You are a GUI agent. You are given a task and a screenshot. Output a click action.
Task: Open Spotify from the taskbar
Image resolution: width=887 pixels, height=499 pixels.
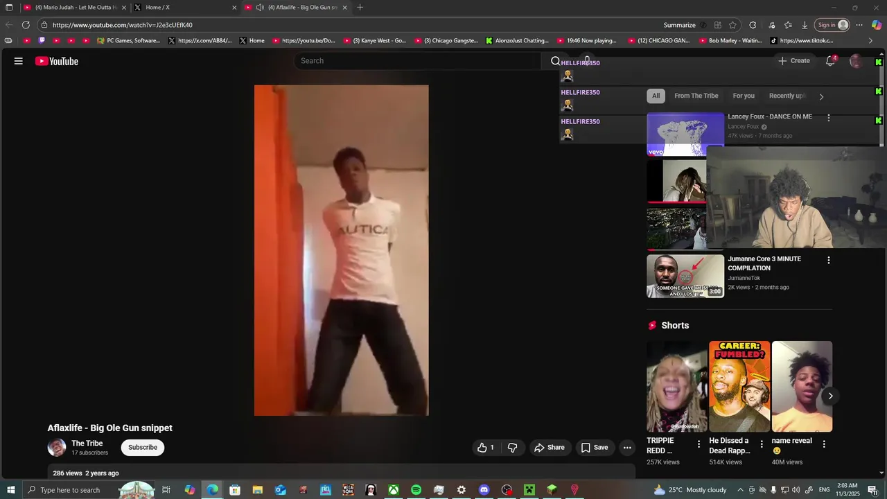pyautogui.click(x=416, y=490)
